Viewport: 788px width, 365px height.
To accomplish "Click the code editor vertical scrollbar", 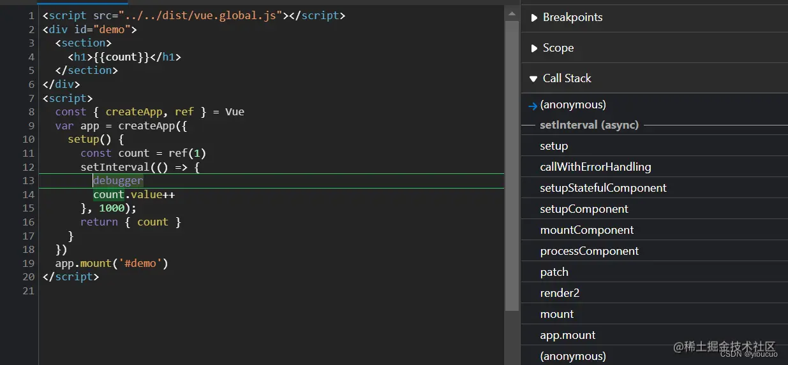I will click(x=512, y=164).
